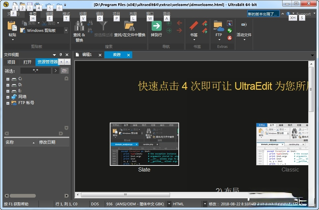Click the red 书签 bookmark icon
Screen dimensions: 319x210
[x=194, y=26]
